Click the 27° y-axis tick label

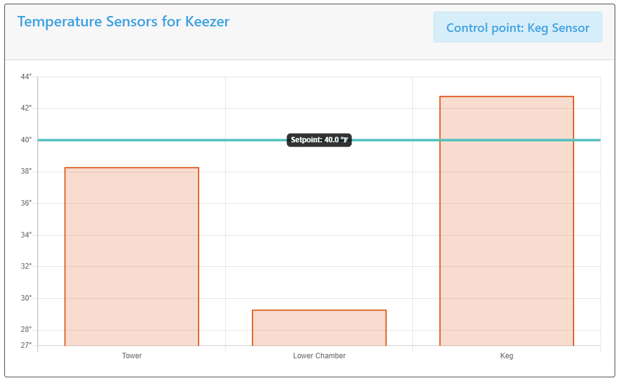[26, 345]
